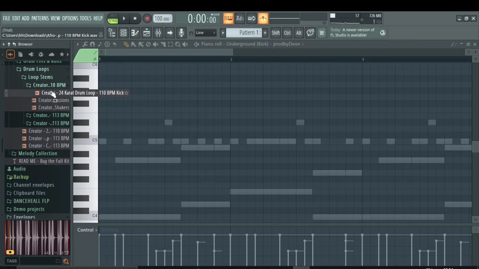Click the Play button
This screenshot has height=269, width=479.
tap(124, 18)
